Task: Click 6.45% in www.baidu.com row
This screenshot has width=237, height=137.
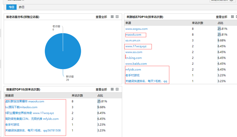Action: pos(222,64)
